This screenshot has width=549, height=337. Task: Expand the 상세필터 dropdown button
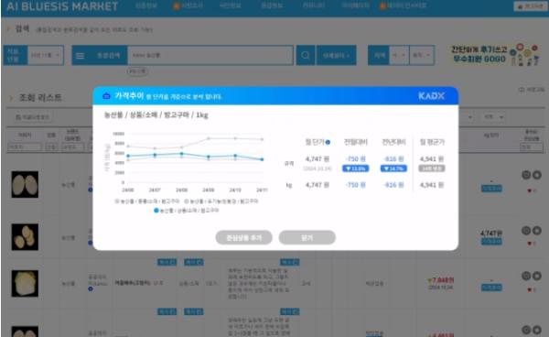(x=337, y=55)
